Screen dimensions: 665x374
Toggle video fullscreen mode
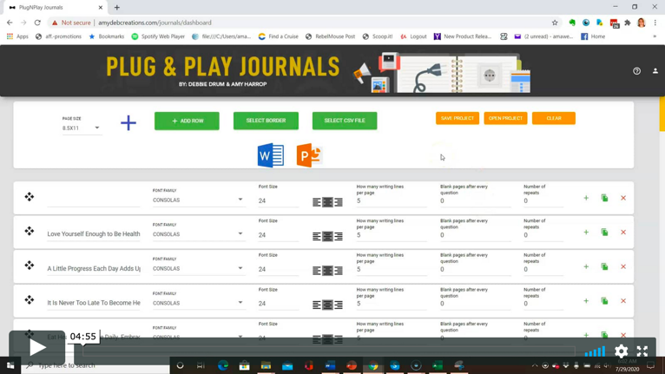[642, 351]
